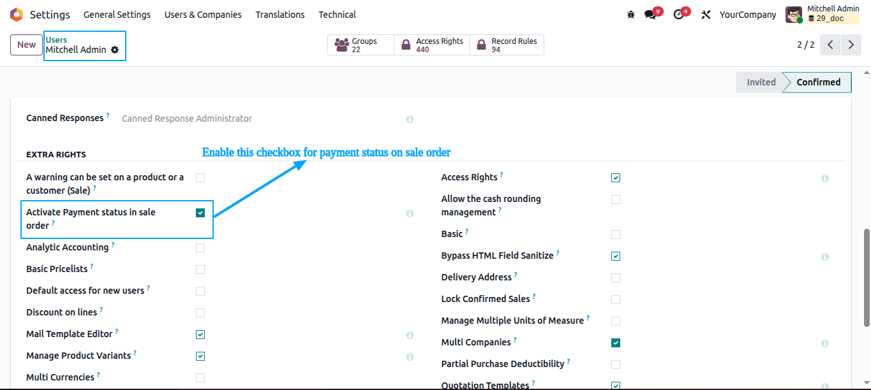Viewport: 871px width, 390px height.
Task: Click the Access Rights lock icon
Action: click(x=405, y=45)
